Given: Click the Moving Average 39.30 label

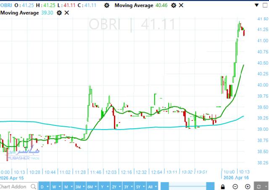Looking at the screenshot, I should 20,13.
